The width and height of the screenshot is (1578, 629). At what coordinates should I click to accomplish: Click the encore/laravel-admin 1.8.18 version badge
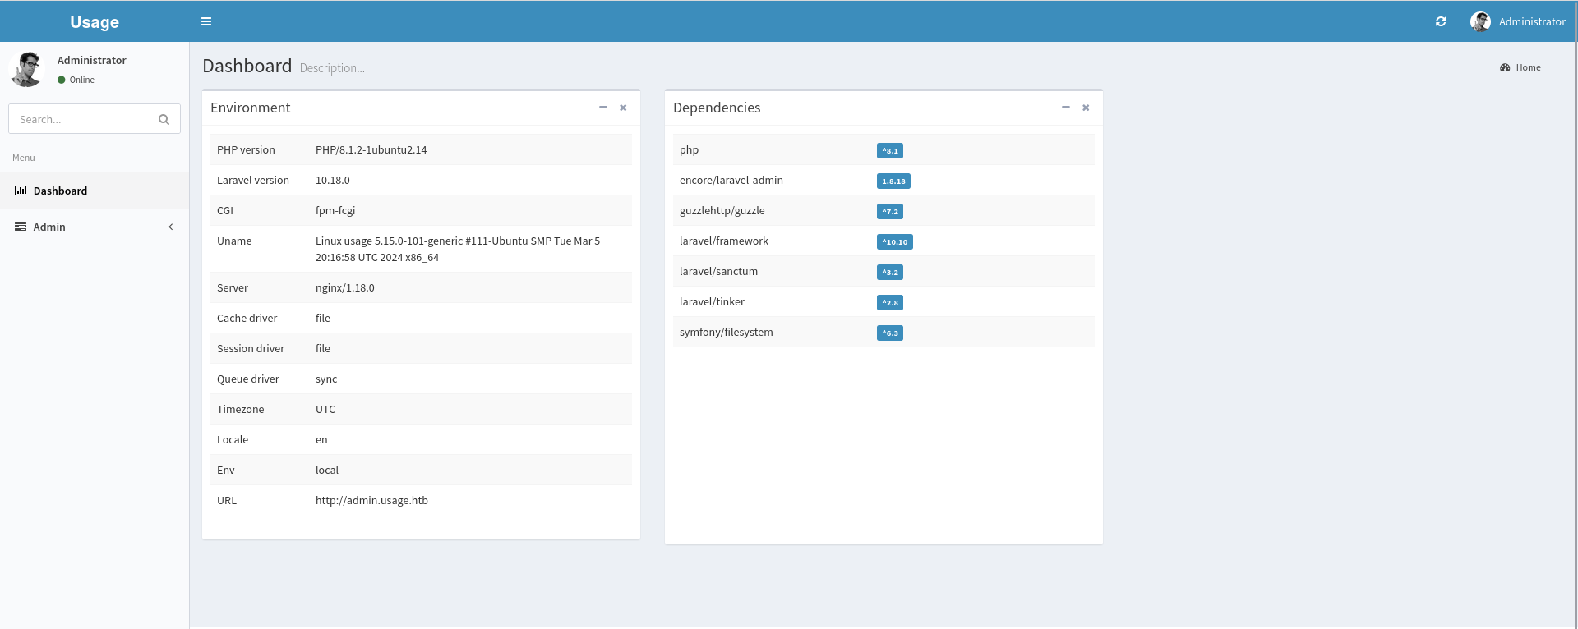pos(893,181)
